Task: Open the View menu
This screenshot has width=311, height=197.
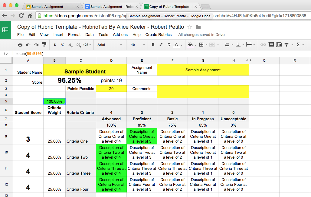Action: click(44, 34)
